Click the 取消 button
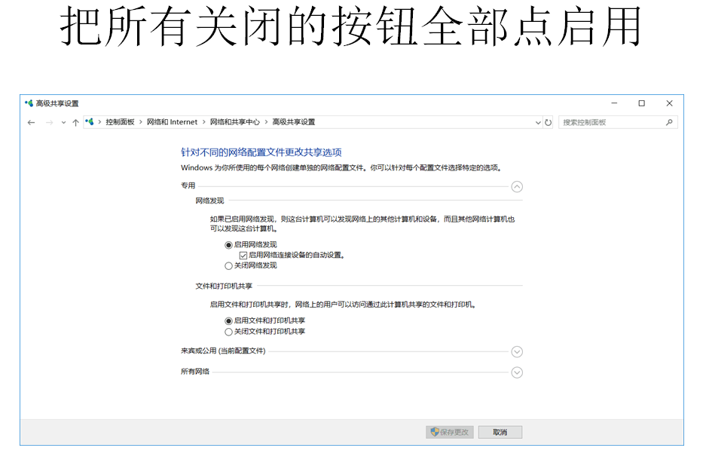Image resolution: width=703 pixels, height=466 pixels. coord(500,432)
